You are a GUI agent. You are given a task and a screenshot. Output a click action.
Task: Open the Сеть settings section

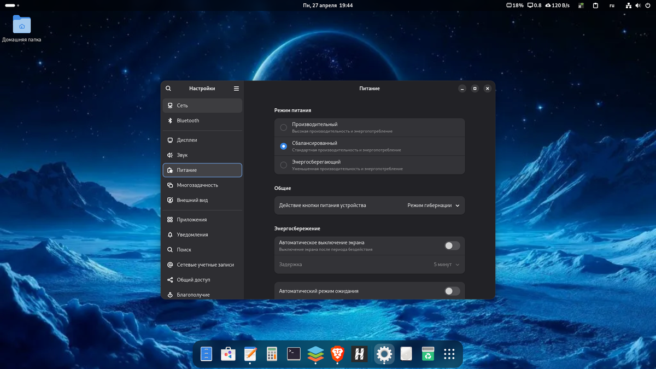pos(202,106)
